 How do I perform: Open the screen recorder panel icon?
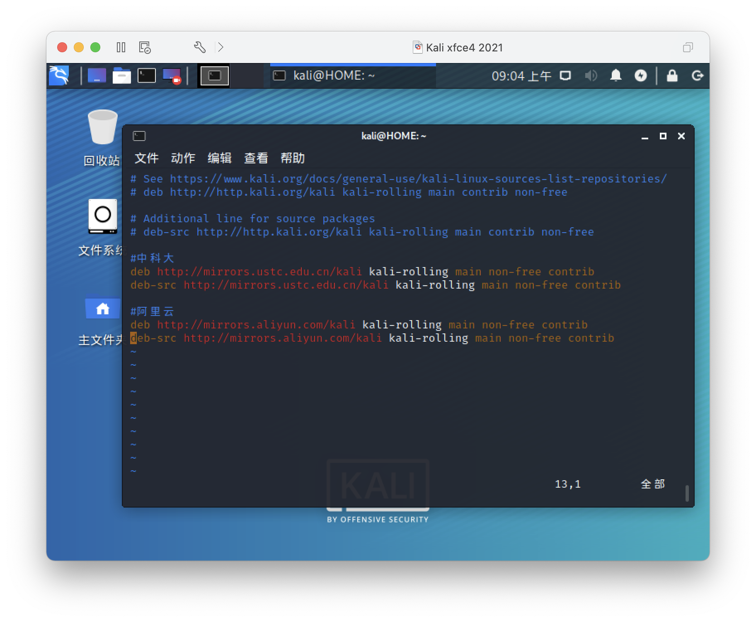172,76
